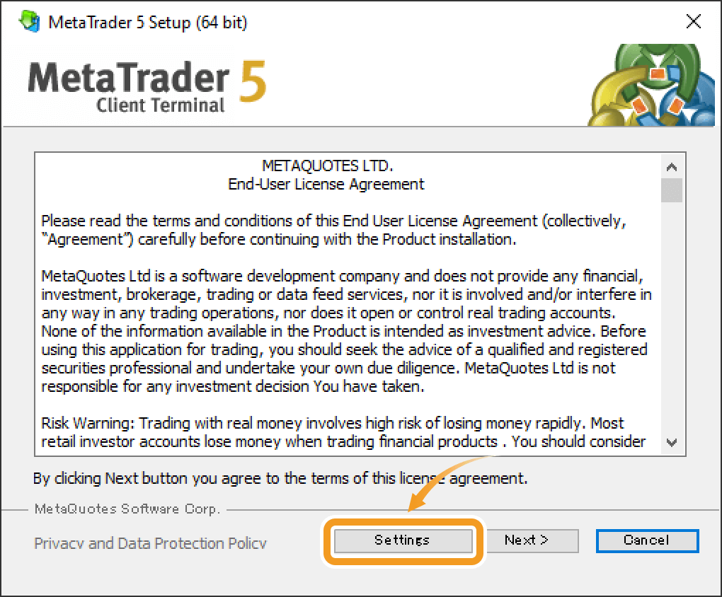
Task: Cancel the installation
Action: [647, 540]
